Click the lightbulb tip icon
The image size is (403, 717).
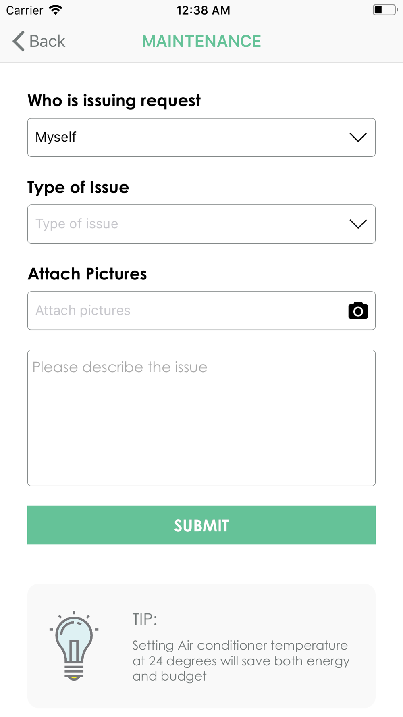pos(74,646)
